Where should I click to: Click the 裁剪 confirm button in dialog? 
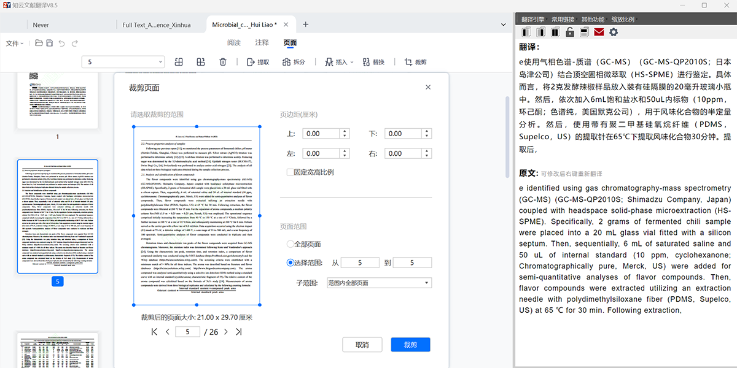410,344
